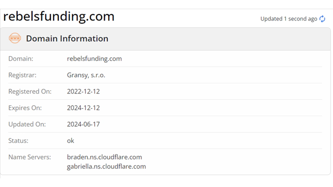Click the Domain Information header
Viewport: 333px width, 187px height.
point(67,39)
